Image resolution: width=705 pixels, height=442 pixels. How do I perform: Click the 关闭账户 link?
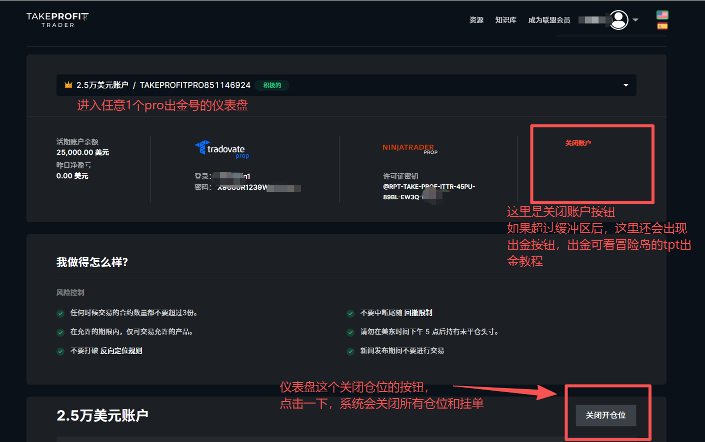pos(578,143)
